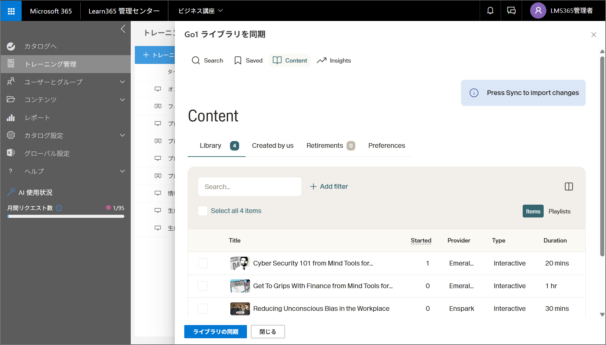Image resolution: width=606 pixels, height=345 pixels.
Task: Click the Enspark provider cell
Action: pos(461,308)
